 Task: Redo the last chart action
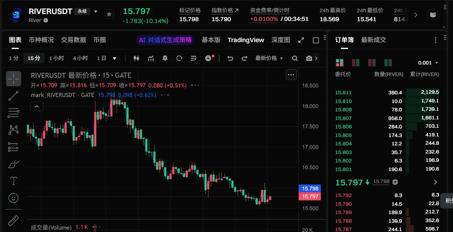(245, 58)
